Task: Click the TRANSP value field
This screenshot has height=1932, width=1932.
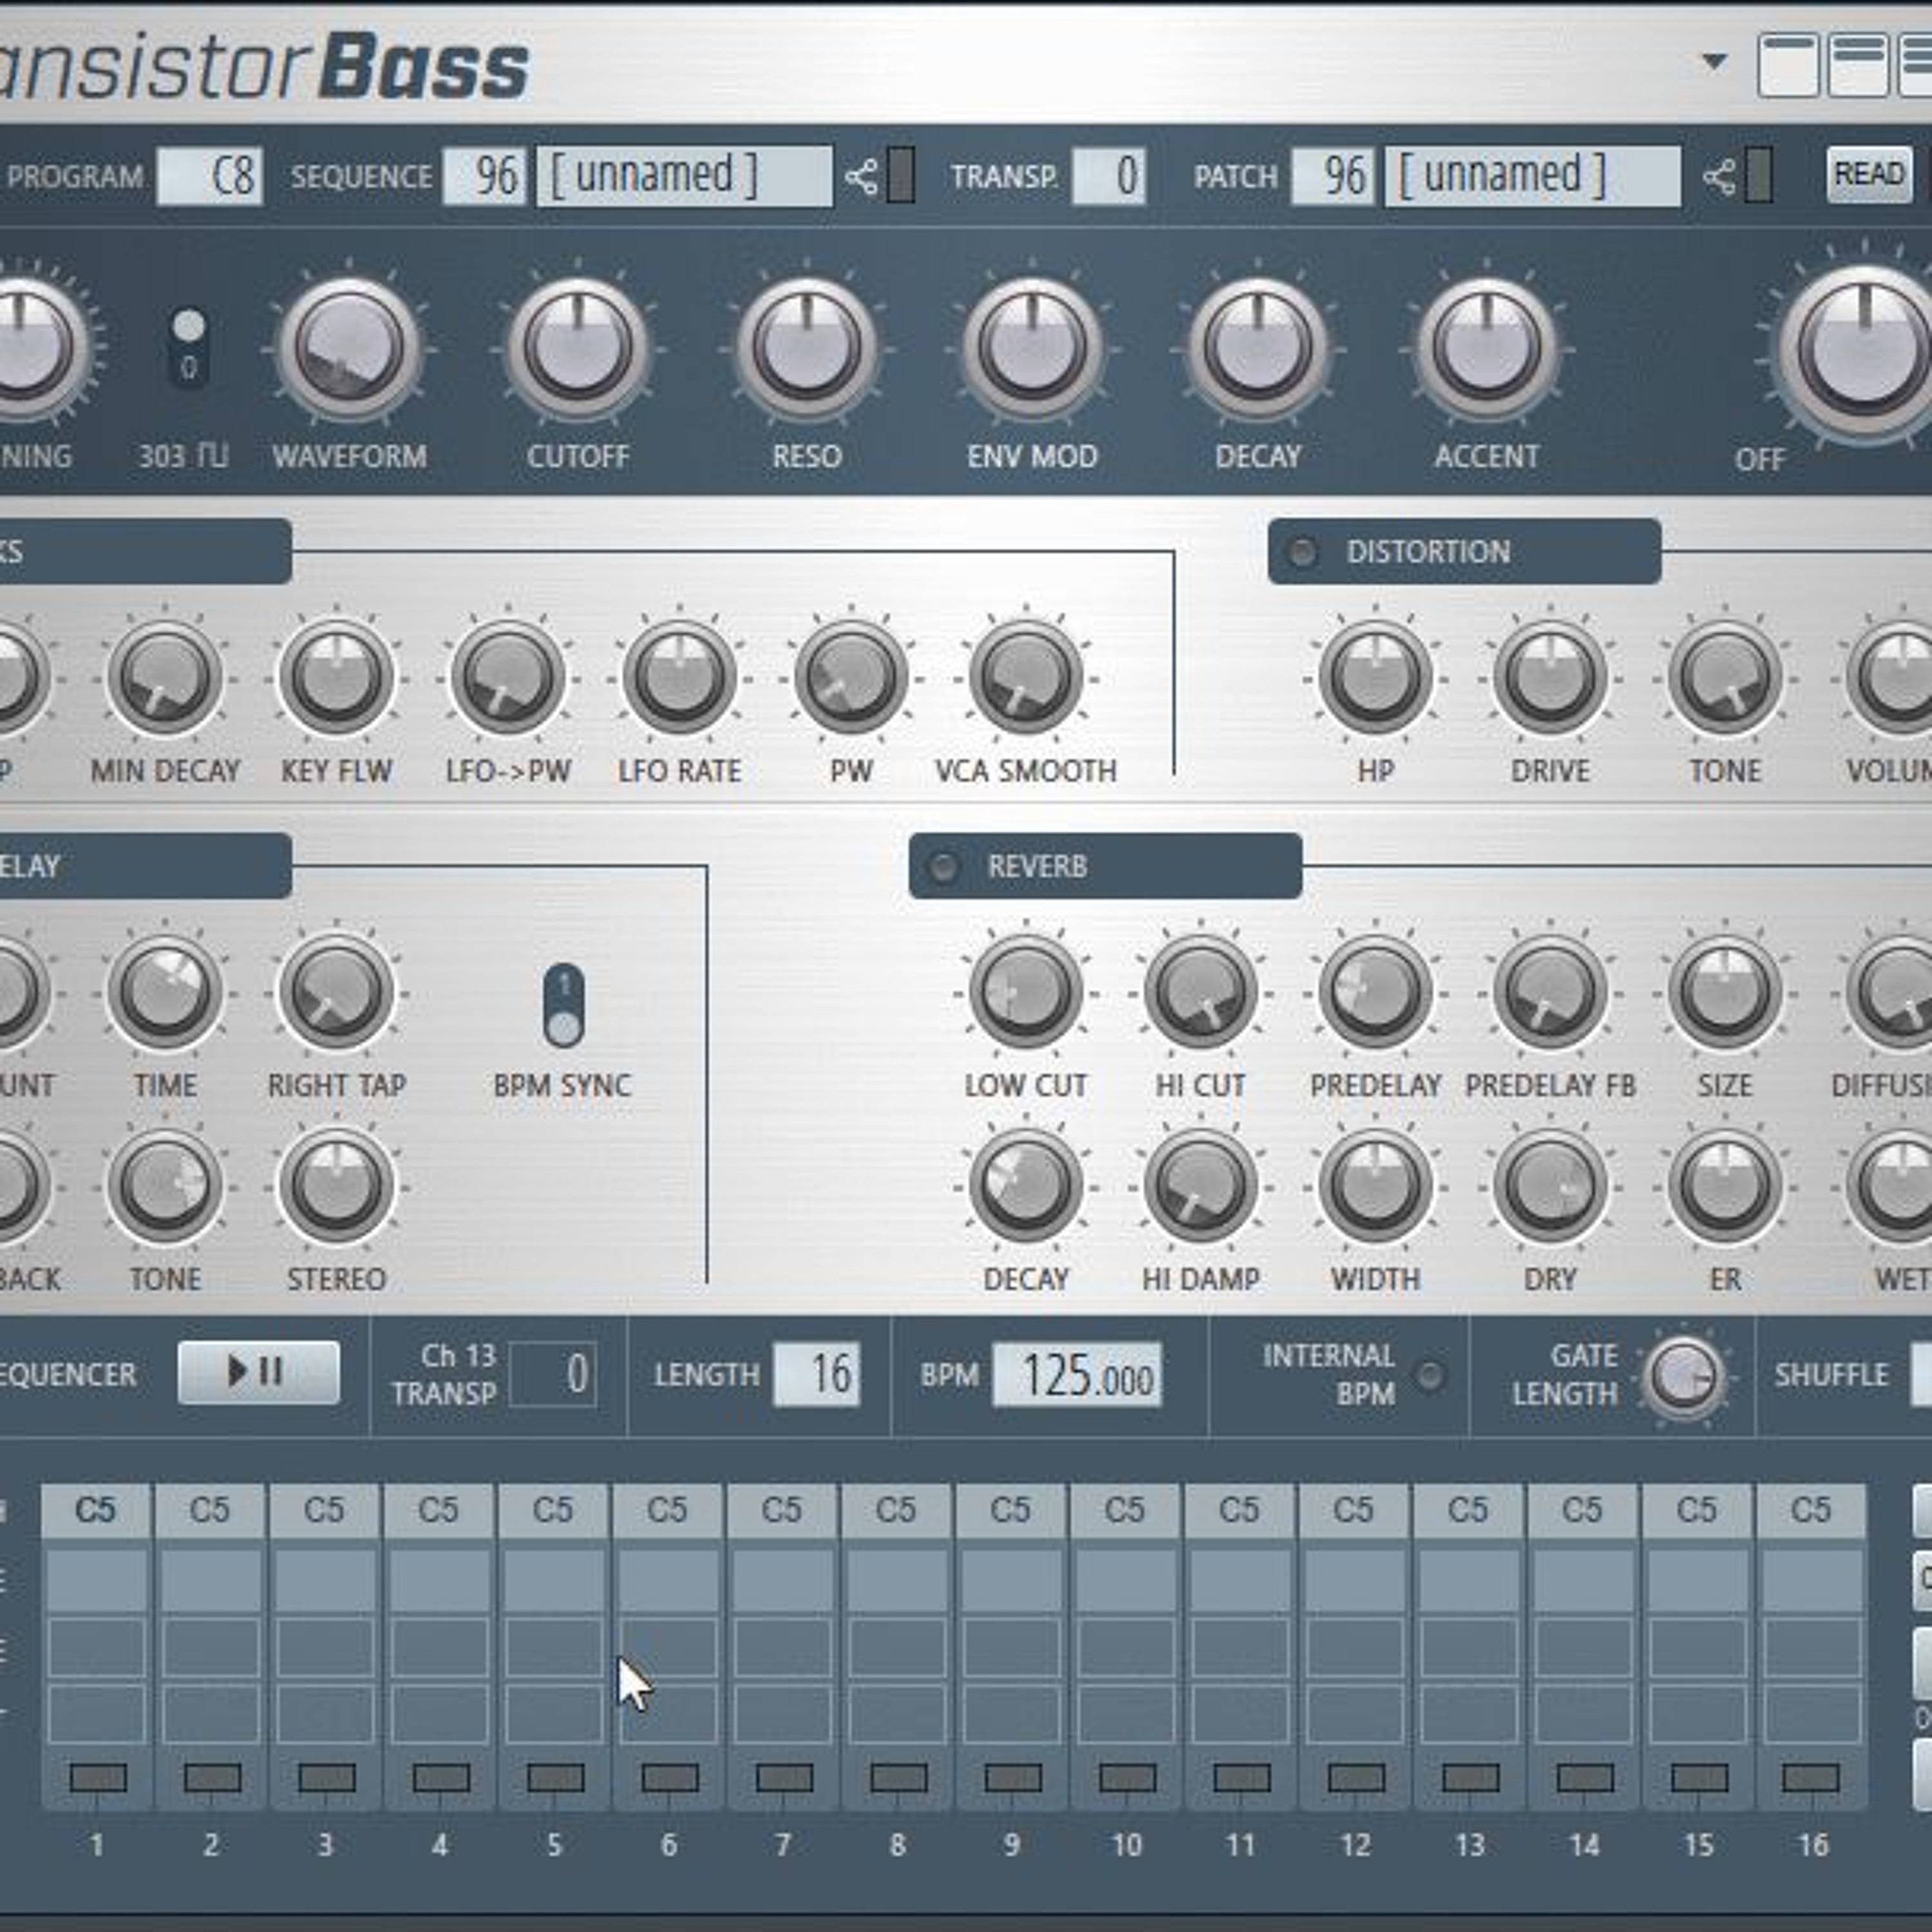Action: (x=1108, y=177)
